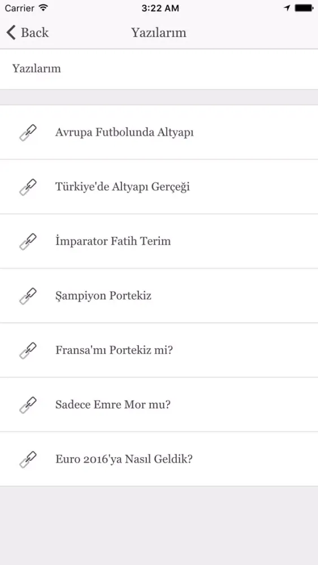Tap the back chevron arrow
This screenshot has width=318, height=565.
11,32
